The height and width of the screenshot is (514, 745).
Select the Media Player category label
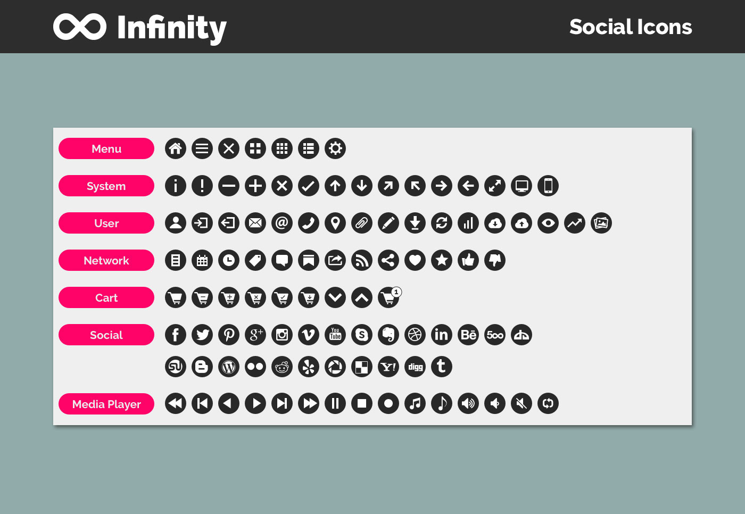106,404
